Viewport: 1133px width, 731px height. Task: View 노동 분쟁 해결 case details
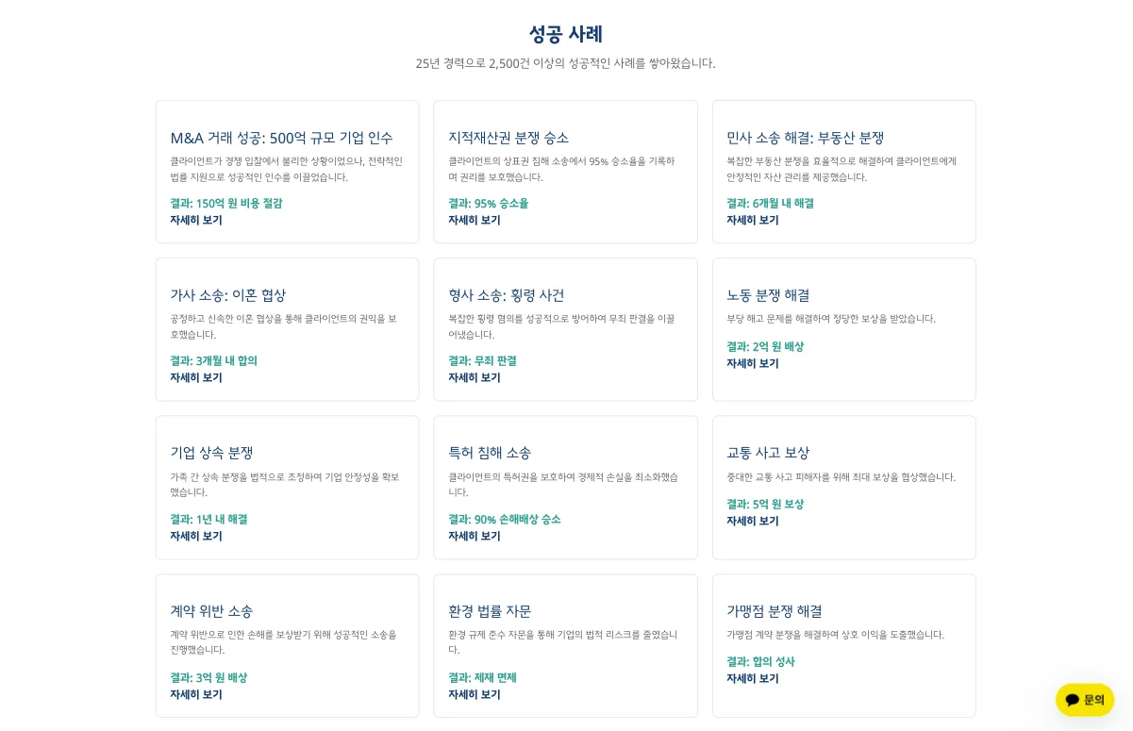click(752, 363)
